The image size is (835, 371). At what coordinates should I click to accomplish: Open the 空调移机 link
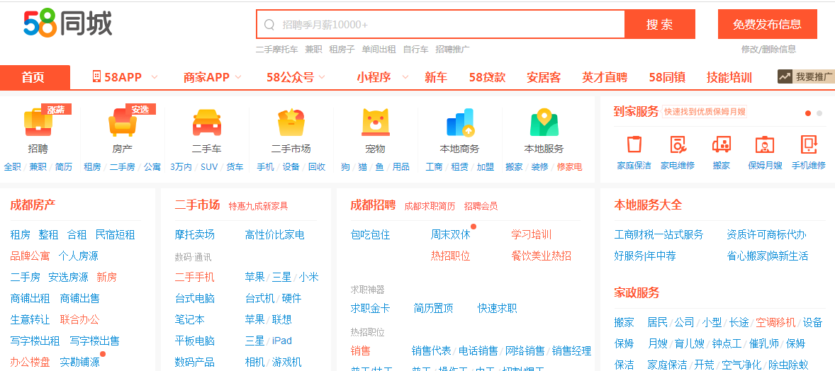point(776,322)
